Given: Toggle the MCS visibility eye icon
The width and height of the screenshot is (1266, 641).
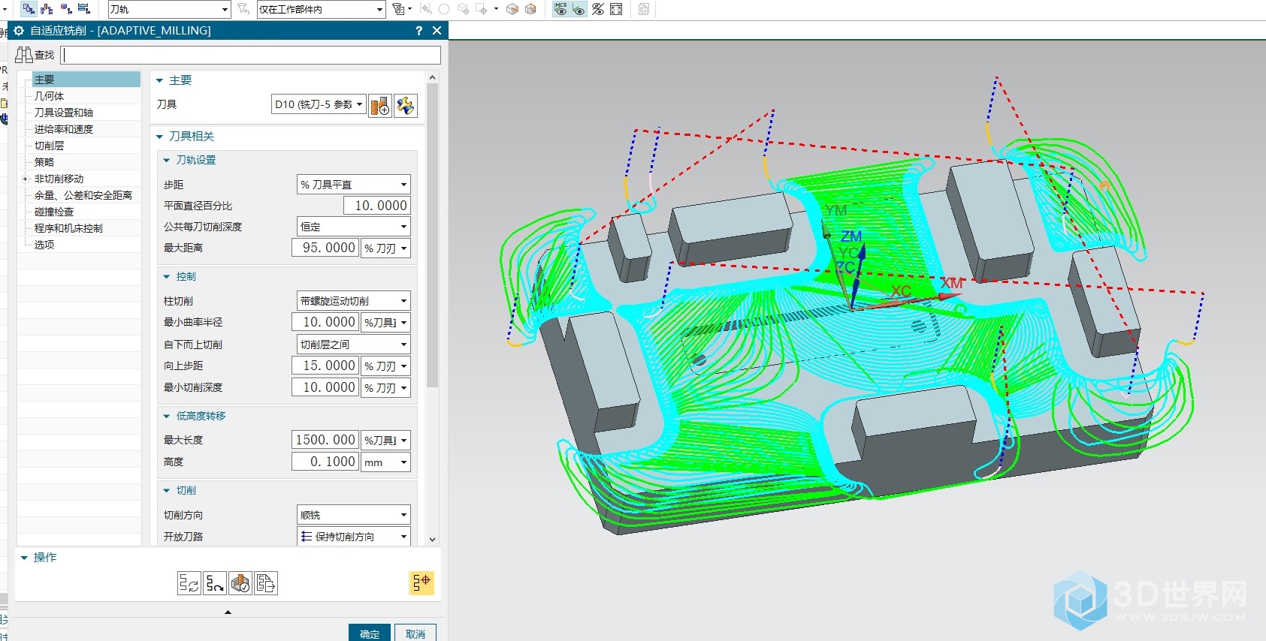Looking at the screenshot, I should (x=560, y=9).
